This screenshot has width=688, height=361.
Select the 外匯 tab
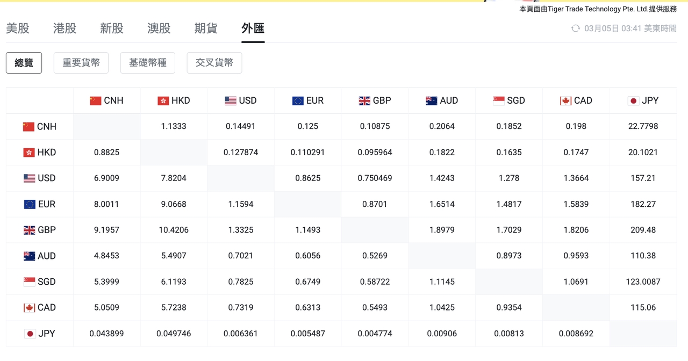coord(253,28)
